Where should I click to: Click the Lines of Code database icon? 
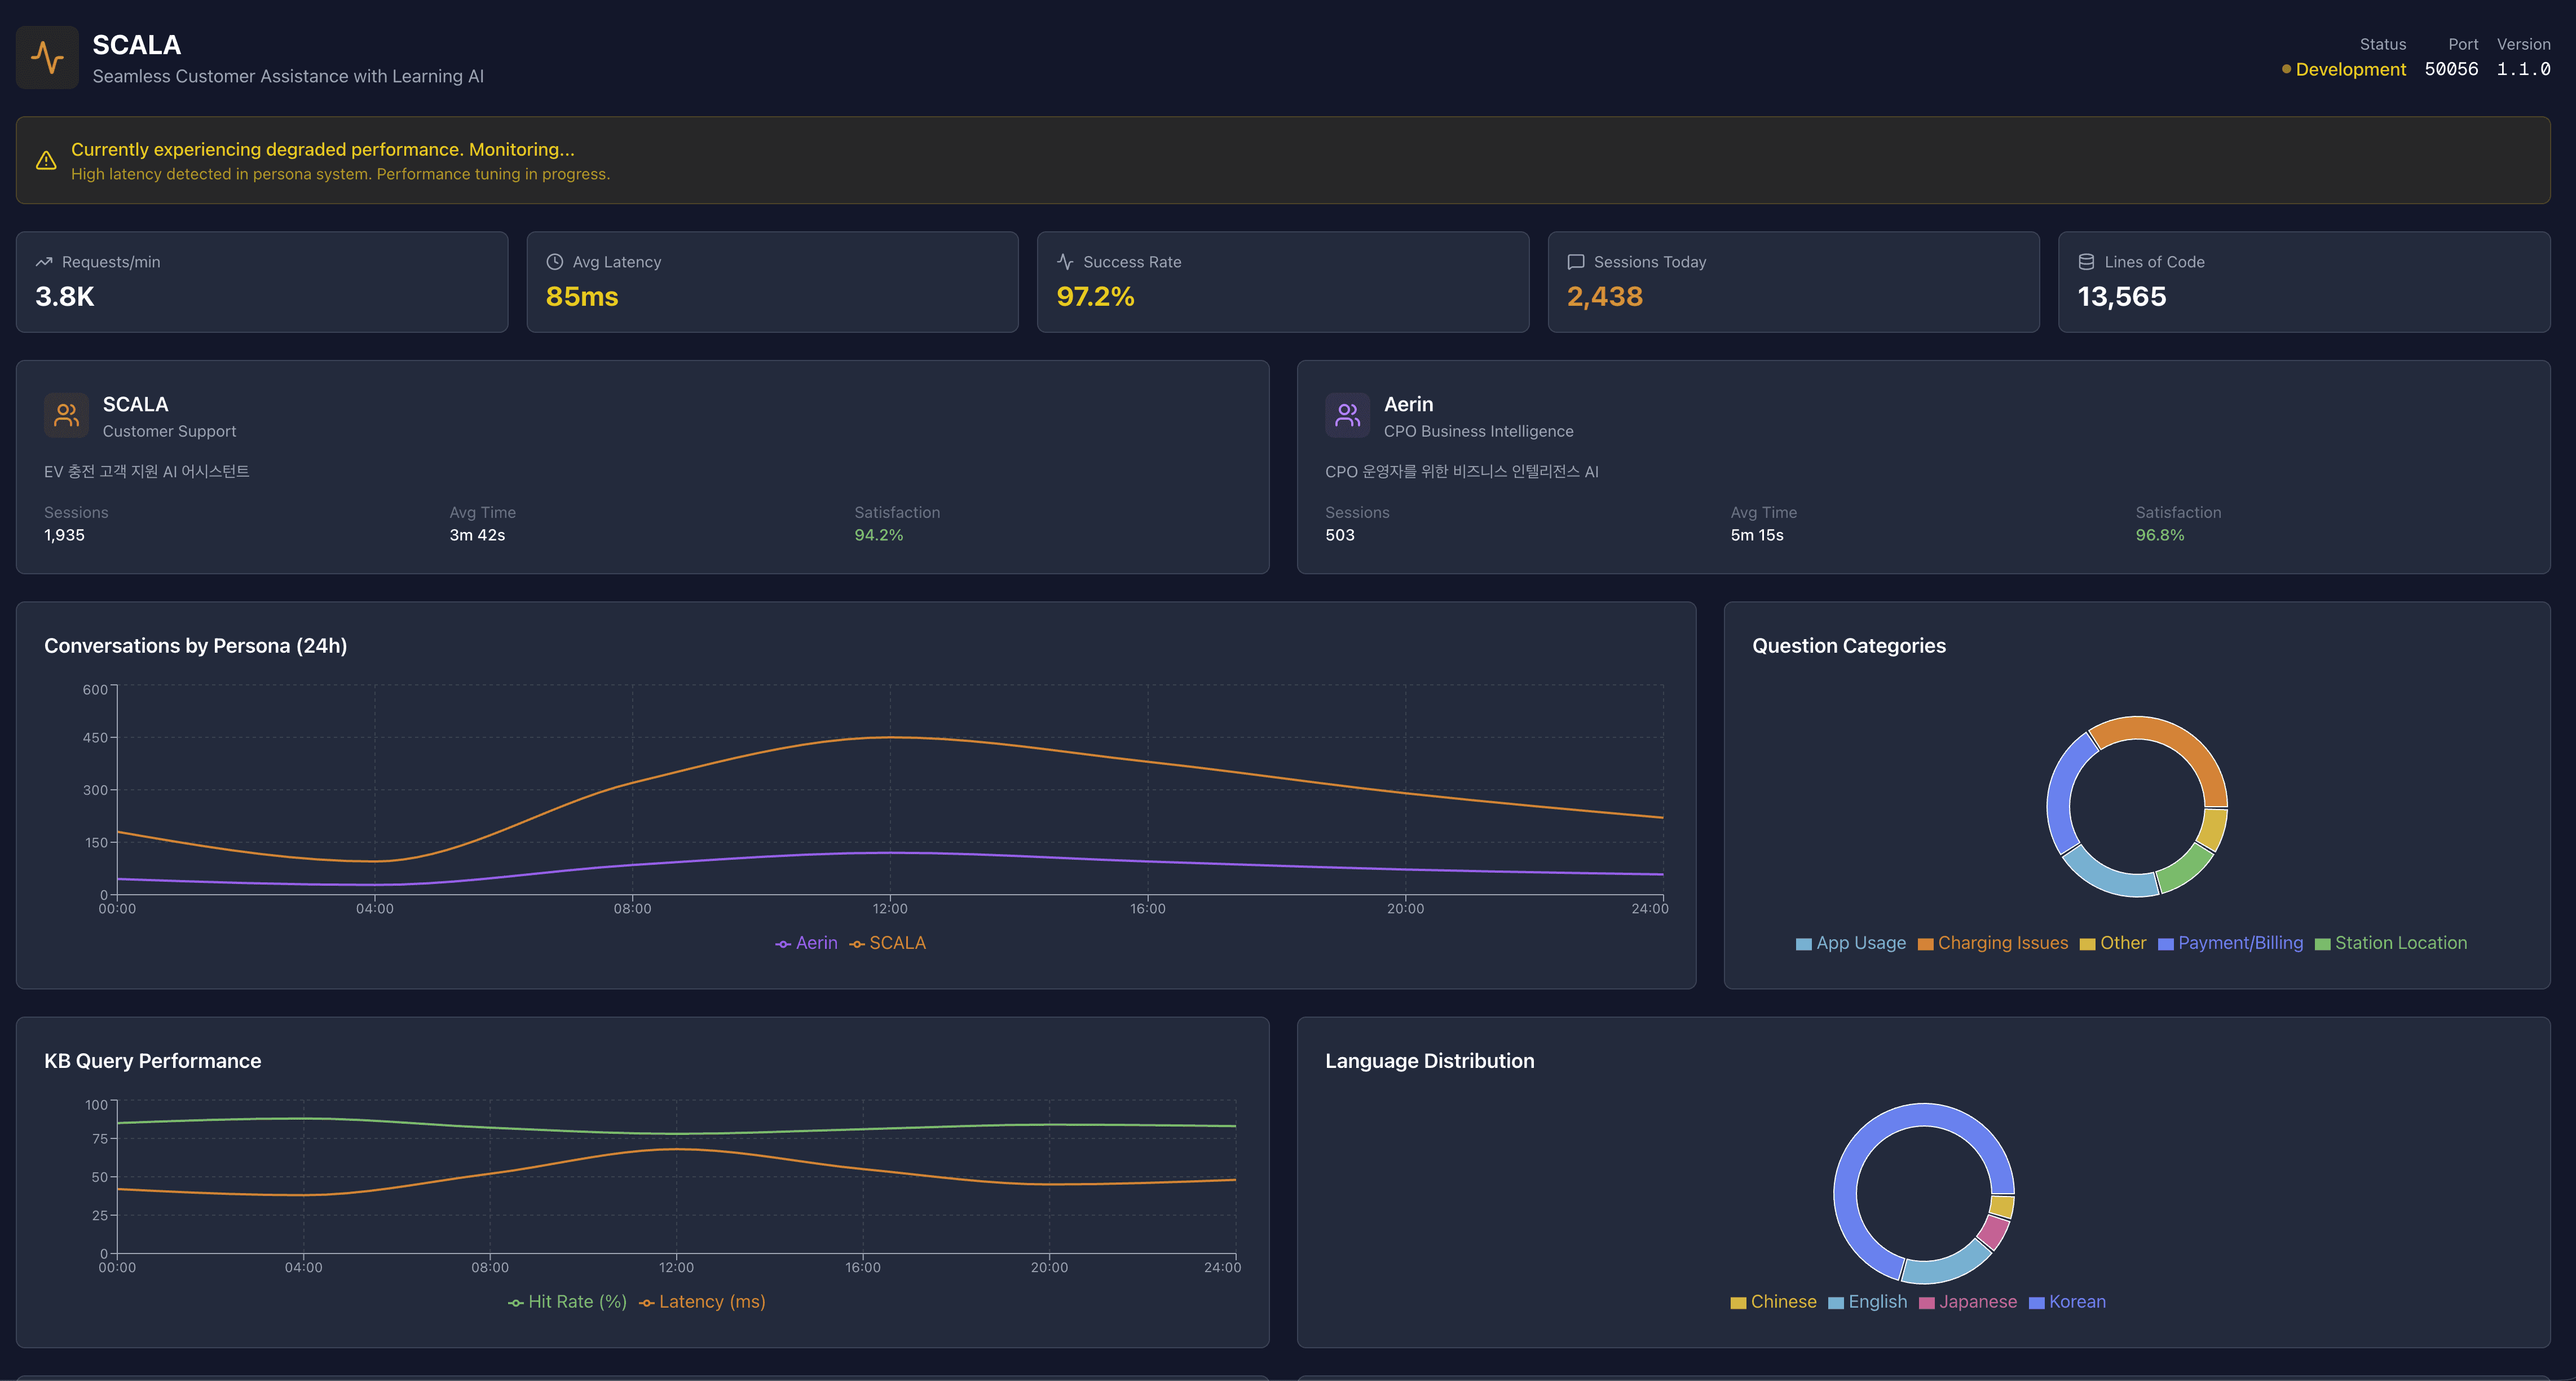click(2086, 262)
